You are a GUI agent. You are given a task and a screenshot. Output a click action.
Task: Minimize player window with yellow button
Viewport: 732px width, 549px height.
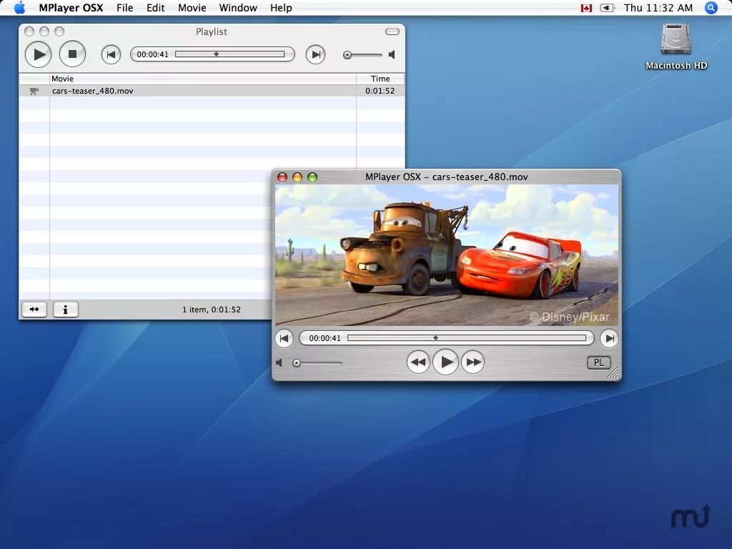pos(297,177)
